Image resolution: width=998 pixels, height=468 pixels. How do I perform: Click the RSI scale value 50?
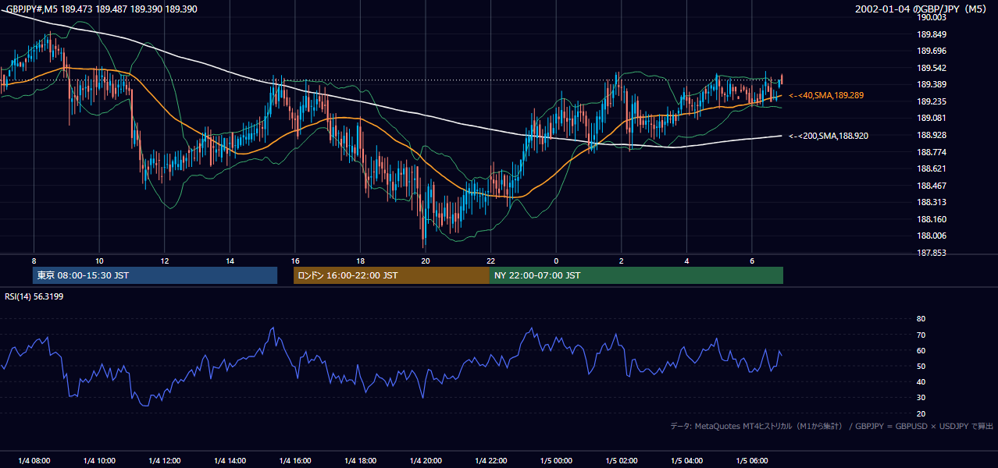(x=921, y=366)
